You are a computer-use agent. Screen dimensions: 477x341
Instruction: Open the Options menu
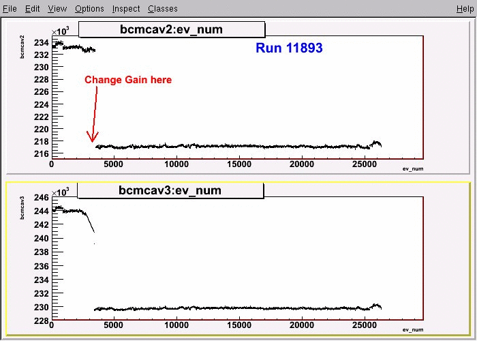(x=89, y=8)
